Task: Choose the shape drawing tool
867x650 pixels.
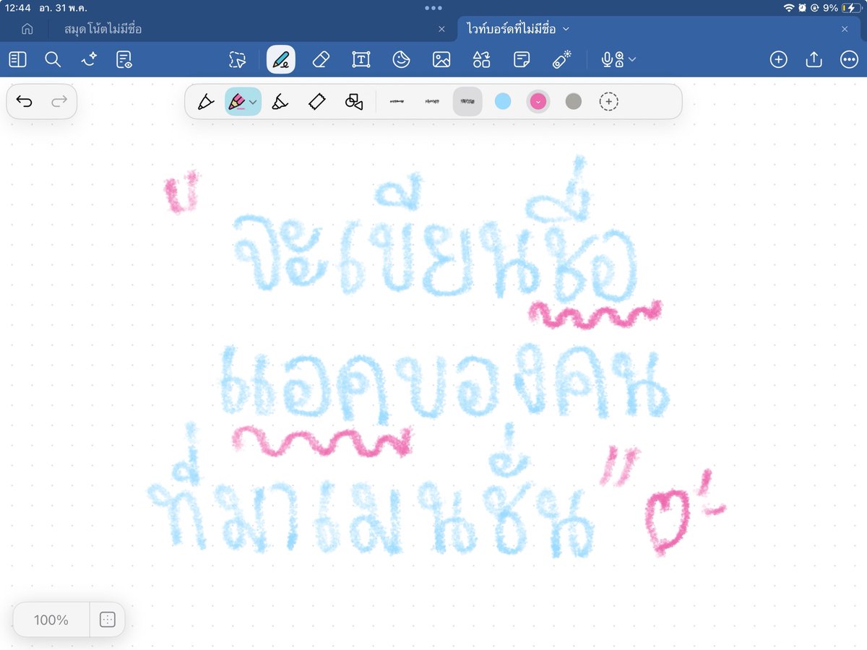Action: [x=353, y=102]
